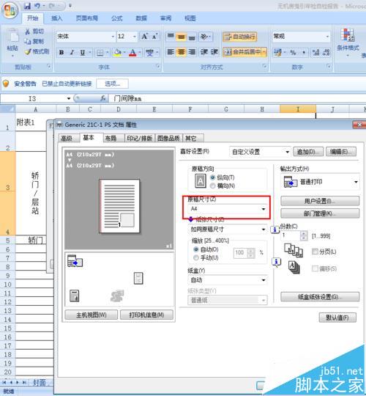The height and width of the screenshot is (396, 366).
Task: Click the 部门管理 button
Action: [320, 213]
